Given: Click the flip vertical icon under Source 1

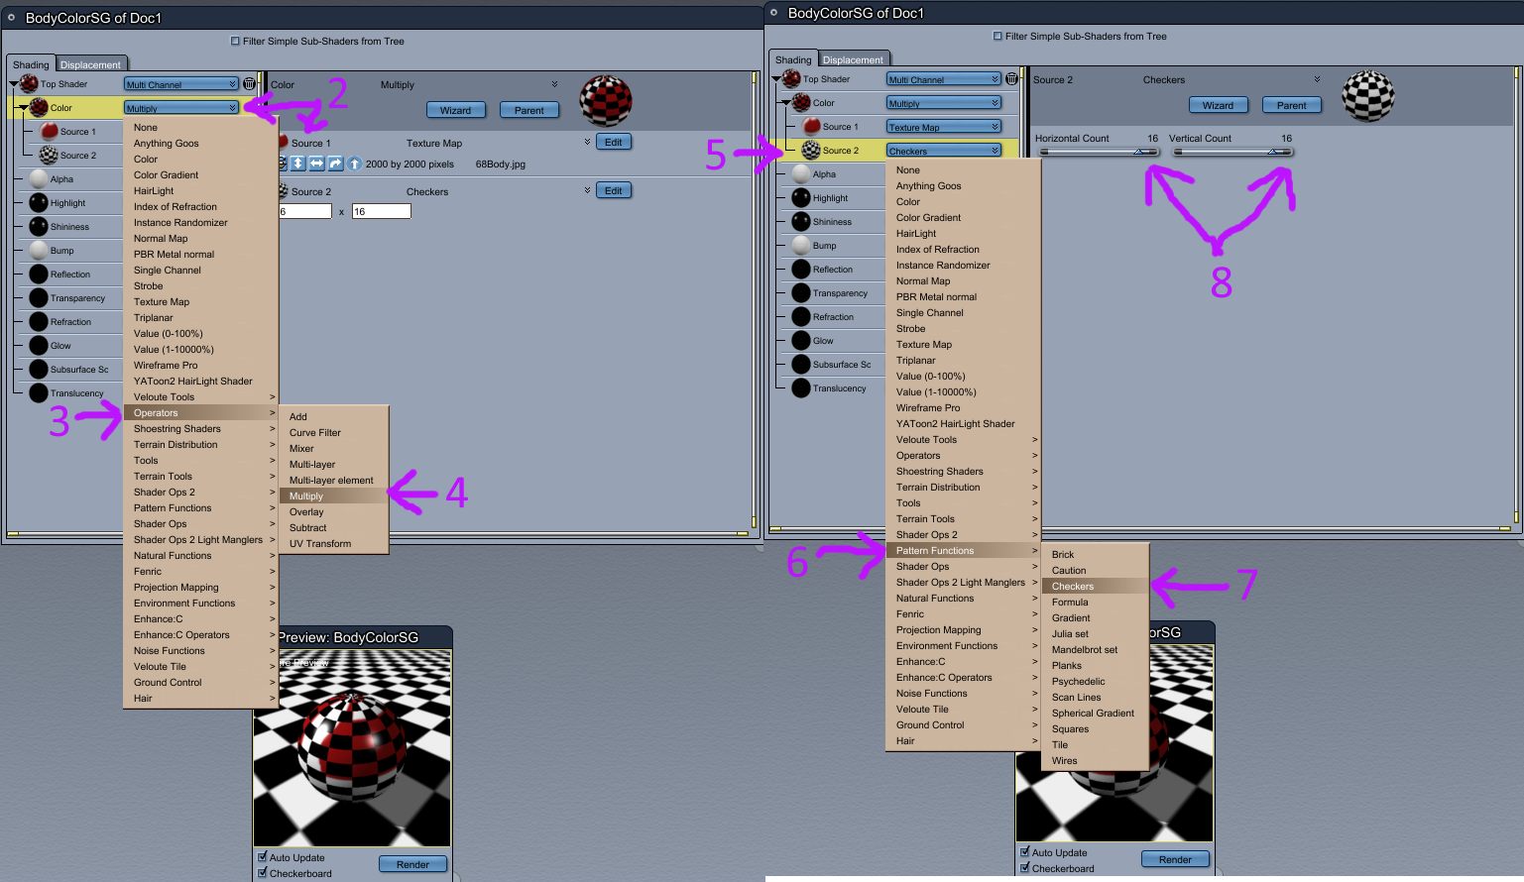Looking at the screenshot, I should (297, 164).
